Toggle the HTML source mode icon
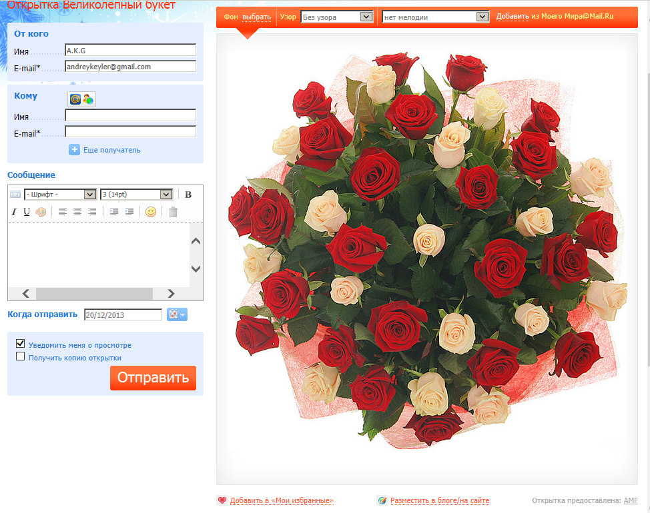650x513 pixels. click(x=15, y=195)
